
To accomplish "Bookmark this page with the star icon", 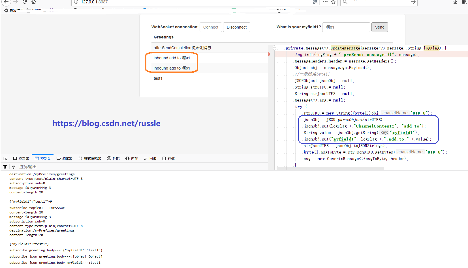I will [x=333, y=2].
